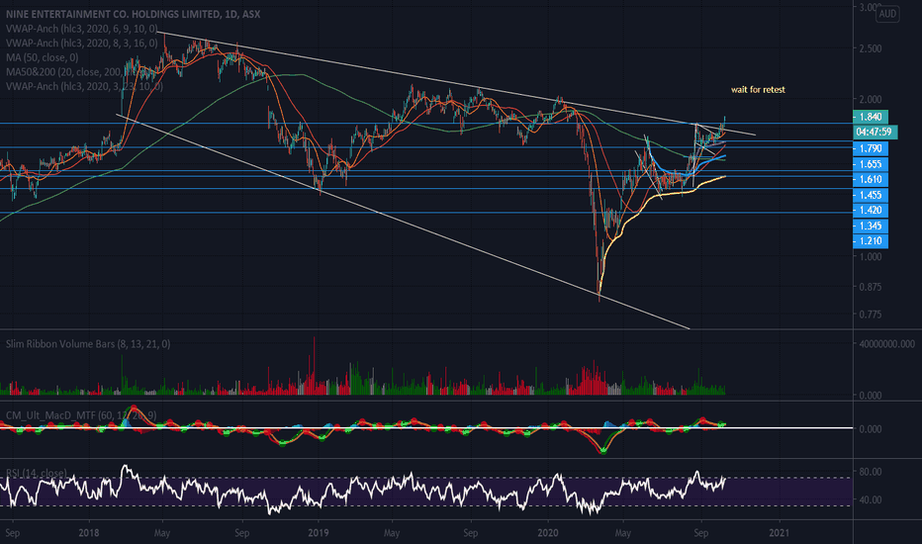
Task: Select the RSI (14, close) legend
Action: point(37,473)
